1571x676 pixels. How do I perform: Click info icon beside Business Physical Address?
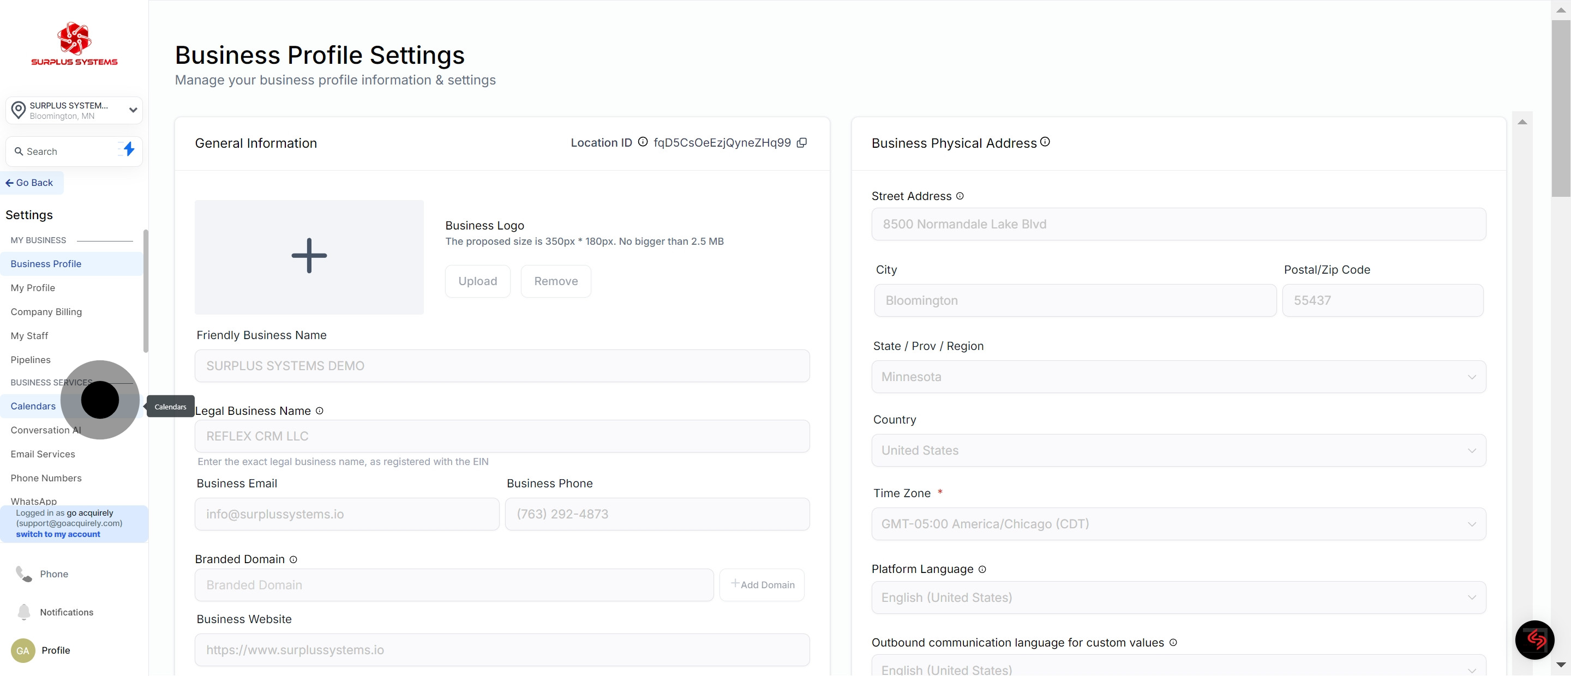(x=1045, y=142)
